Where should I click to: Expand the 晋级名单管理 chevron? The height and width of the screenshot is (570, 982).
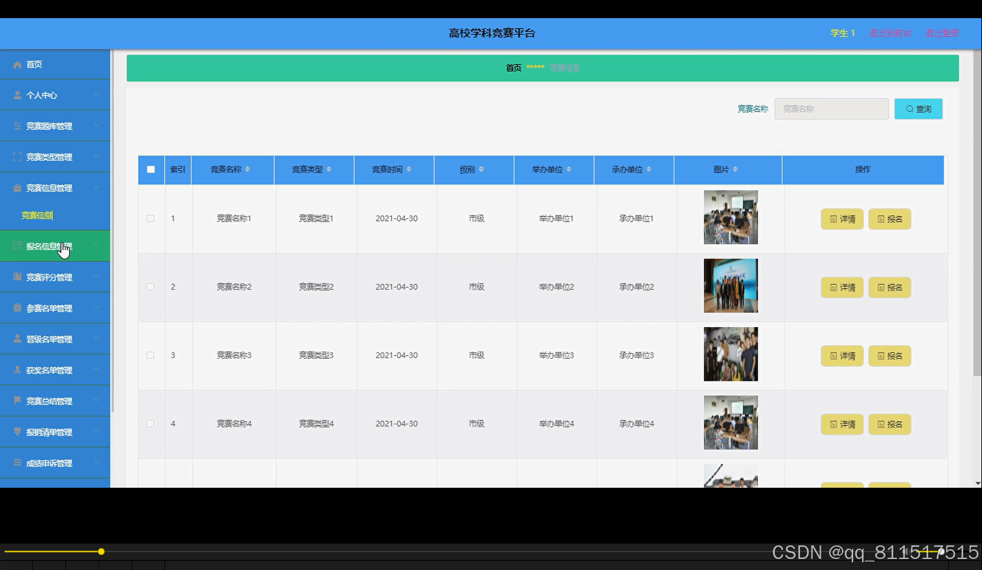click(x=96, y=339)
